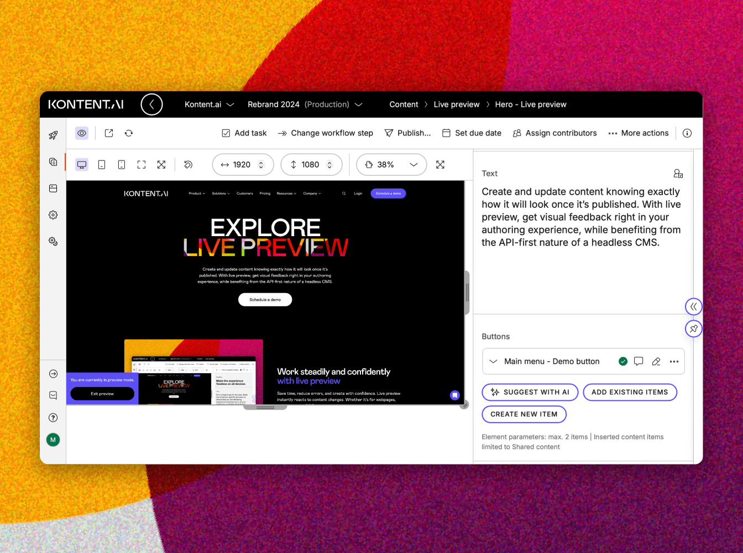Open the item info icon
This screenshot has width=743, height=553.
687,133
